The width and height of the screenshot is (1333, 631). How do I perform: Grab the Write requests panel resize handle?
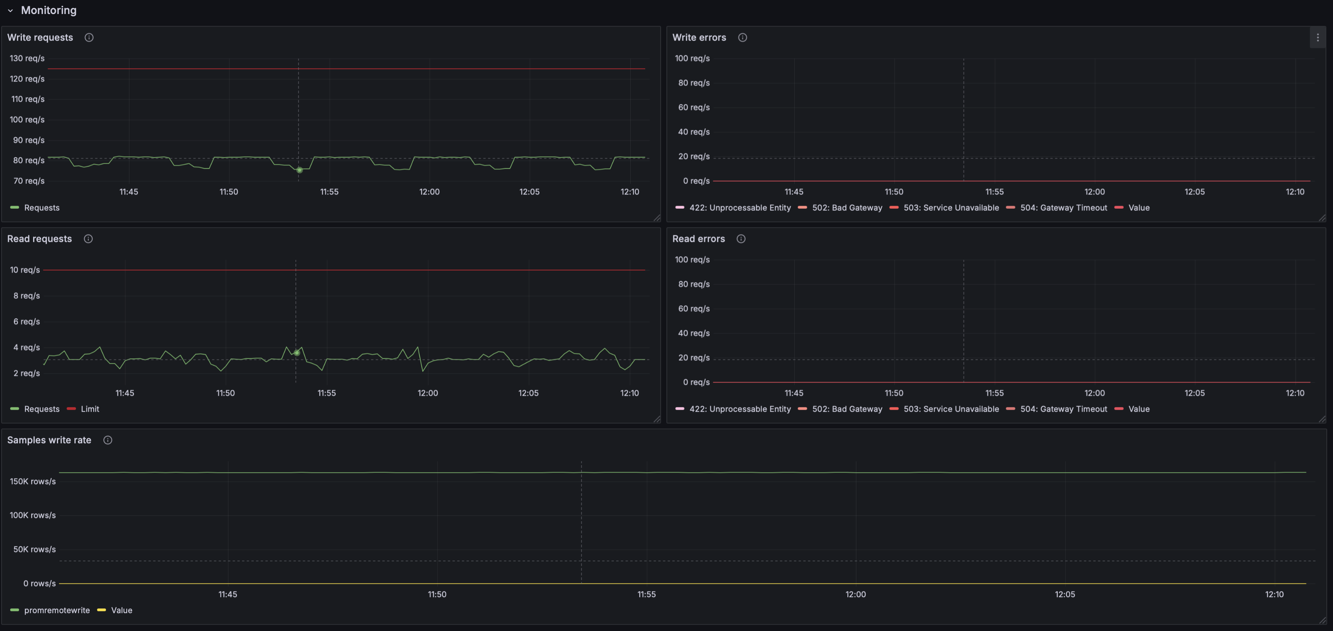(657, 218)
